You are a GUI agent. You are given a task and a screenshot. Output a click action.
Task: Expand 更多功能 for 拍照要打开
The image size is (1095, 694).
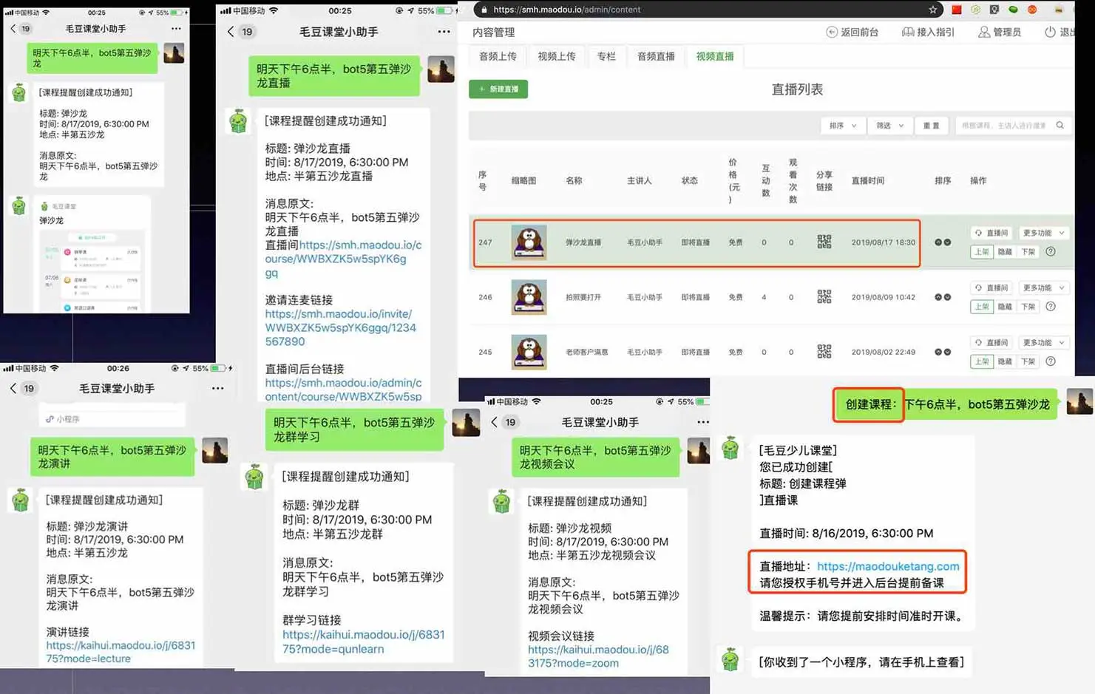(1043, 288)
